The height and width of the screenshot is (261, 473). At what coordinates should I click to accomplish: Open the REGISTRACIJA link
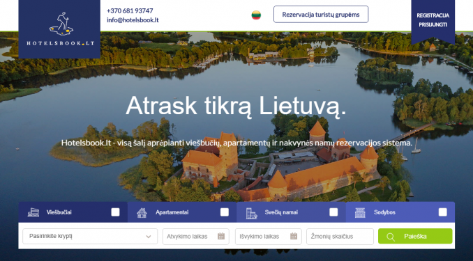pos(433,15)
